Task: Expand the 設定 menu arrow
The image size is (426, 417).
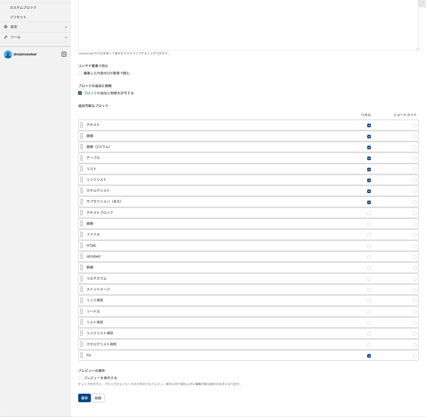Action: pos(66,27)
